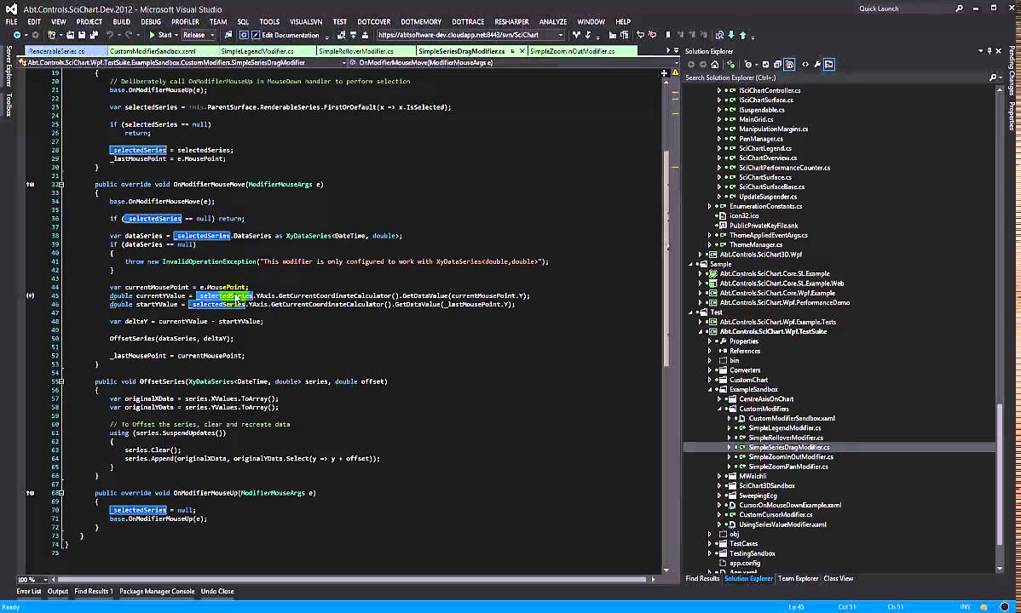Toggle Show All Files in Solution Explorer
The image size is (1021, 613).
pos(789,65)
